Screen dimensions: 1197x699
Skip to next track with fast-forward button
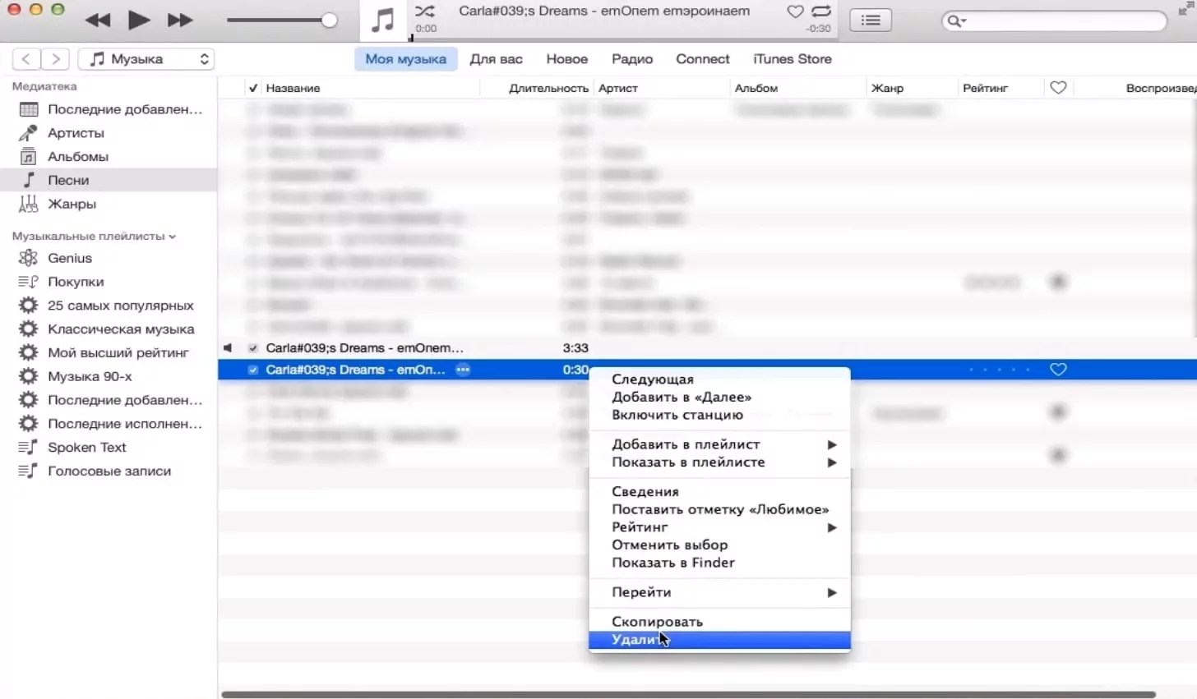pos(180,21)
